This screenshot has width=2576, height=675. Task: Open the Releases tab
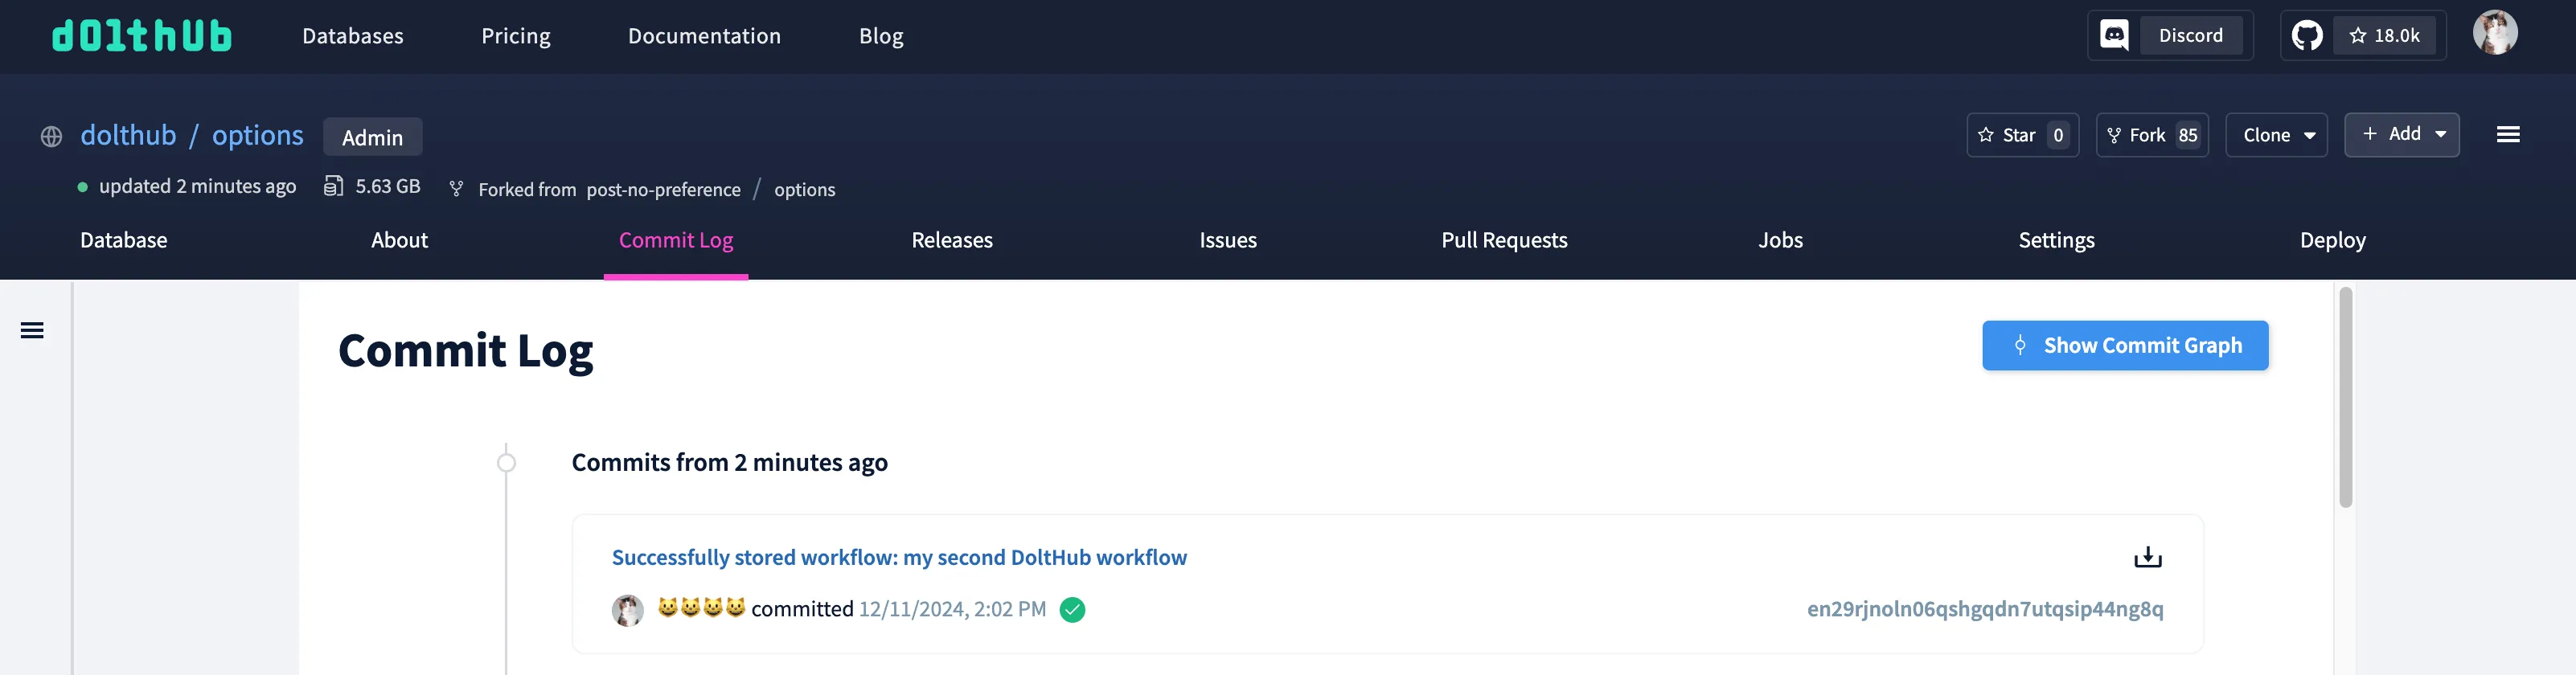(x=951, y=240)
